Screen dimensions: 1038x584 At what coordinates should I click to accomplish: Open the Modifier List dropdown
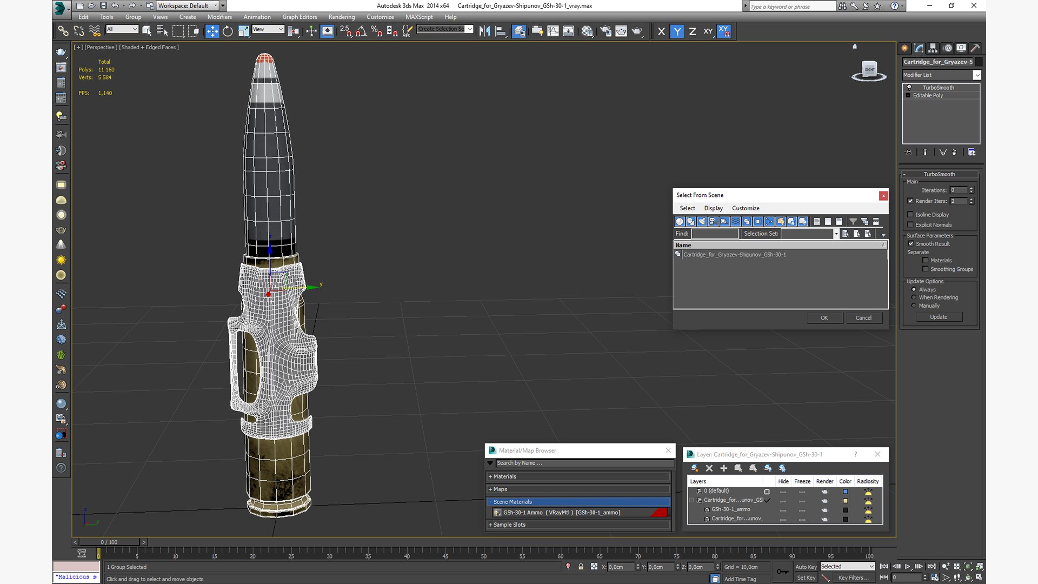pyautogui.click(x=941, y=75)
